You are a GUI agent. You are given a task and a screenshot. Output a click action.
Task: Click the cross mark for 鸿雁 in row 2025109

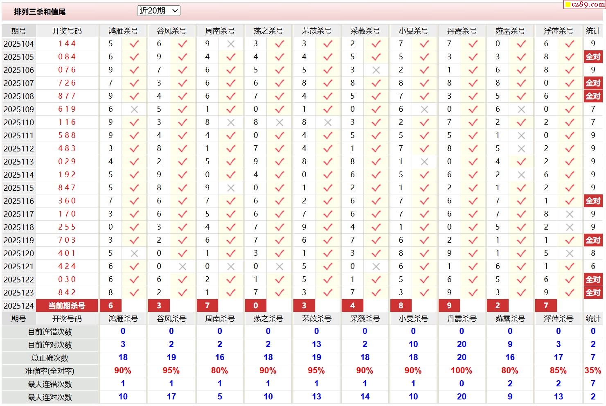(x=134, y=109)
